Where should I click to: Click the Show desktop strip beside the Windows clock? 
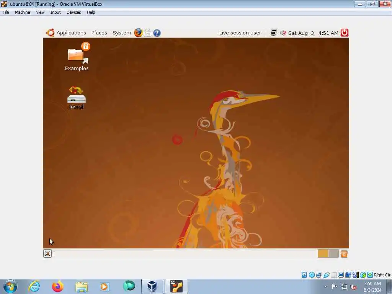pos(389,286)
